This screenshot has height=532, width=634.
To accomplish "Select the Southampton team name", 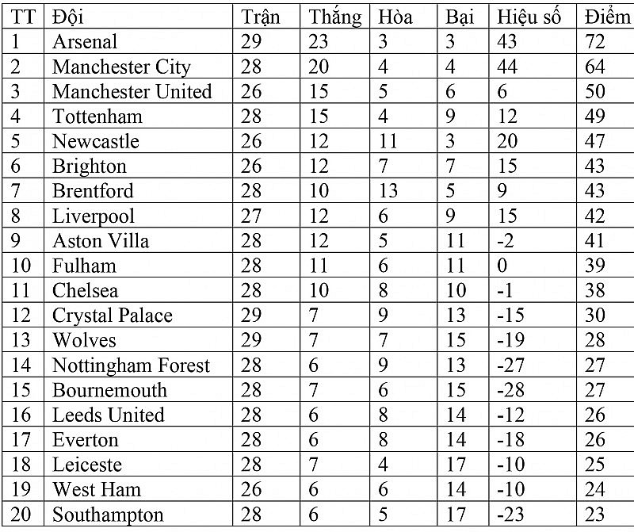I will pos(108,515).
